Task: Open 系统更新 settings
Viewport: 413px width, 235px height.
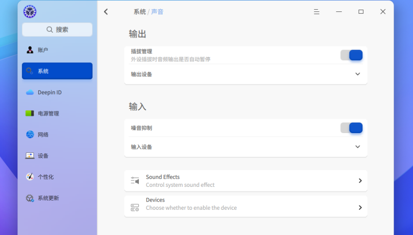Action: tap(57, 198)
